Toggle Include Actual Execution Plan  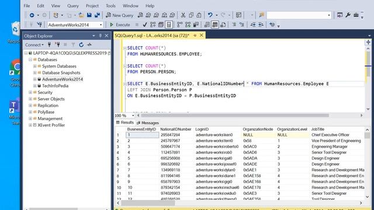(x=180, y=24)
